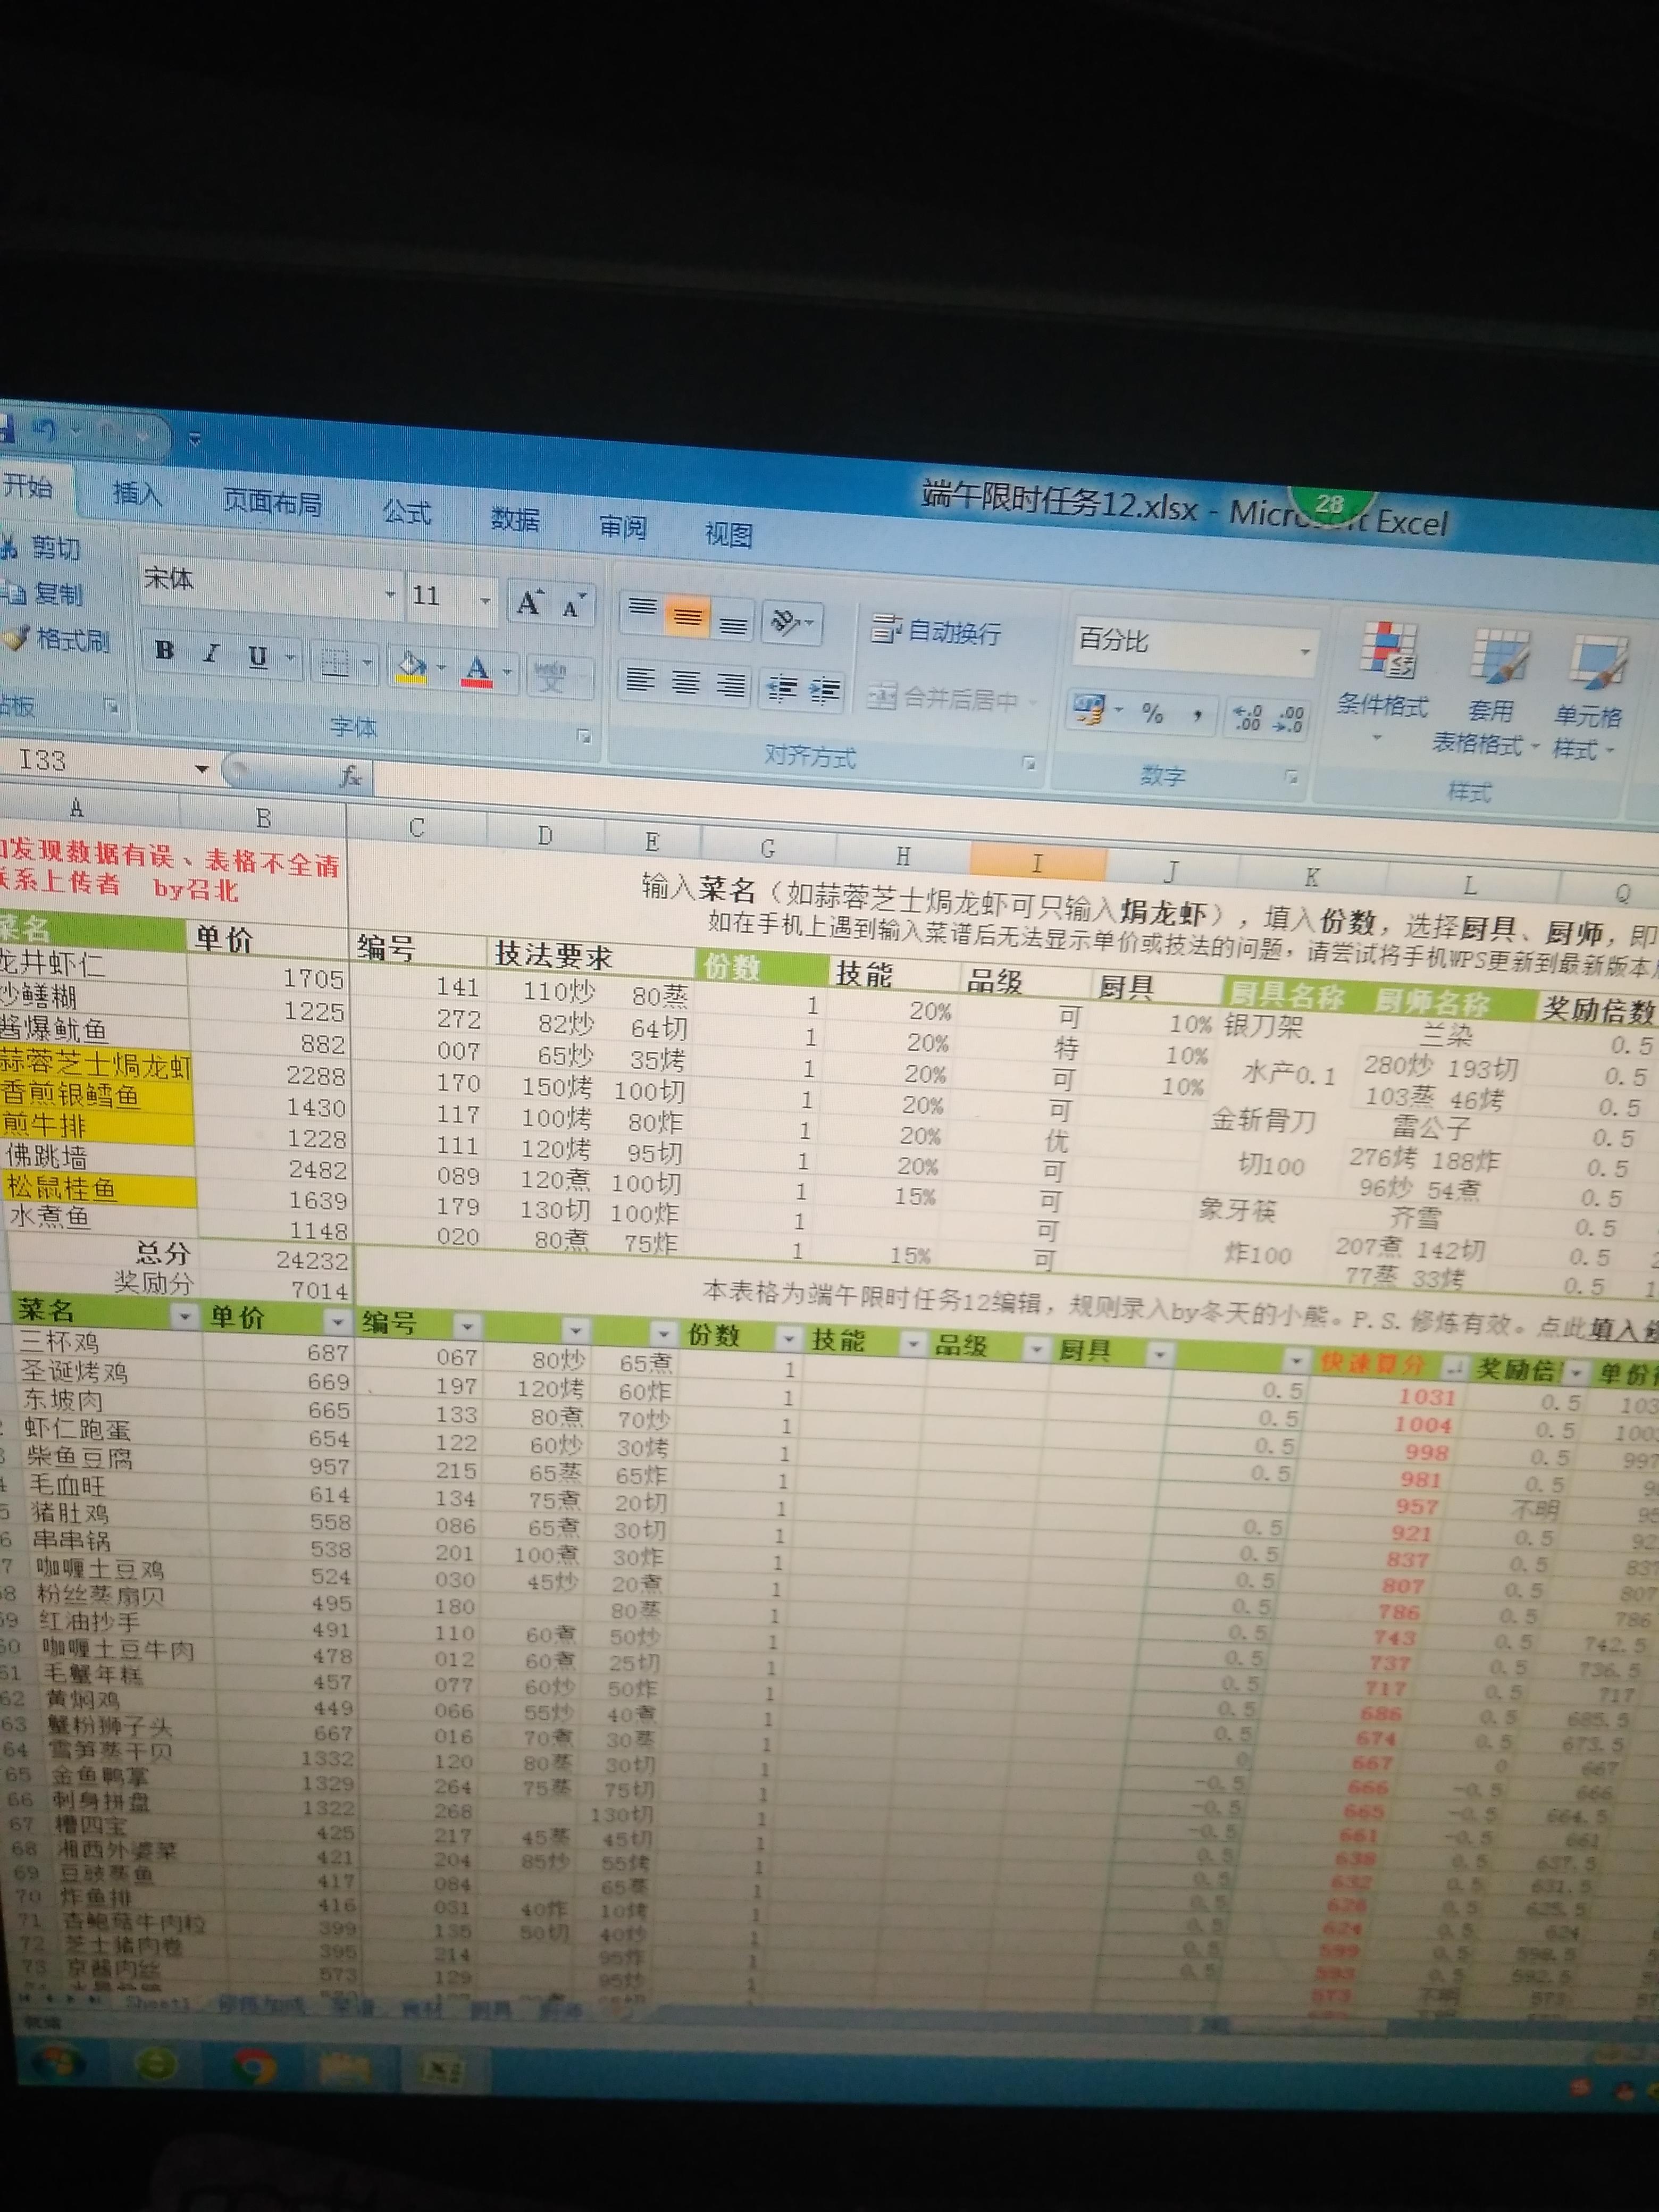The height and width of the screenshot is (2212, 1659).
Task: Apply percent style
Action: [x=1152, y=713]
